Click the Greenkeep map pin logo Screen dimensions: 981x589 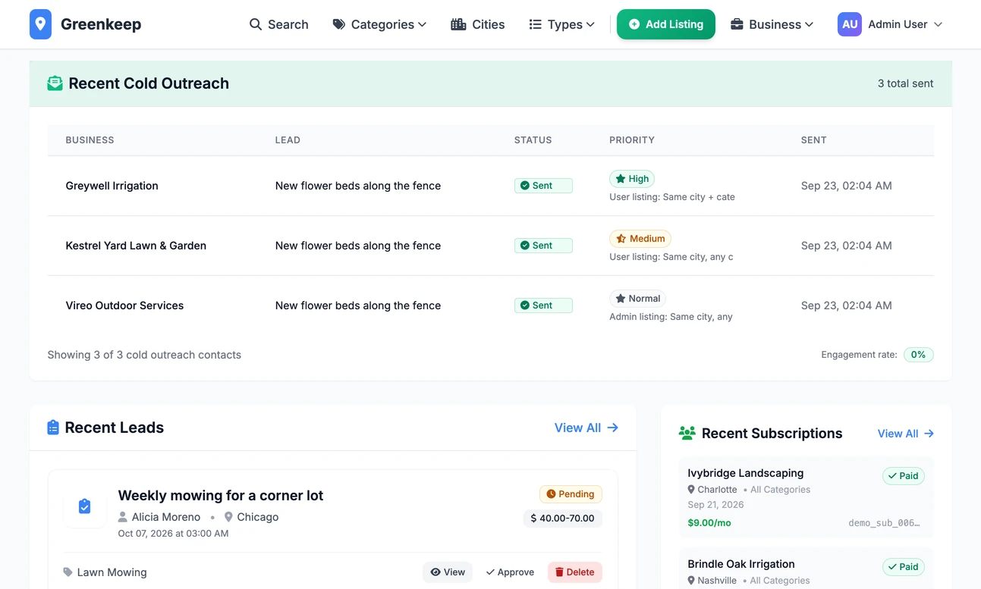click(41, 24)
